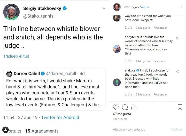Screen dimensions: 186x136
Task: Click Darren Cahill's avatar in quoted tweet
Action: coord(10,74)
